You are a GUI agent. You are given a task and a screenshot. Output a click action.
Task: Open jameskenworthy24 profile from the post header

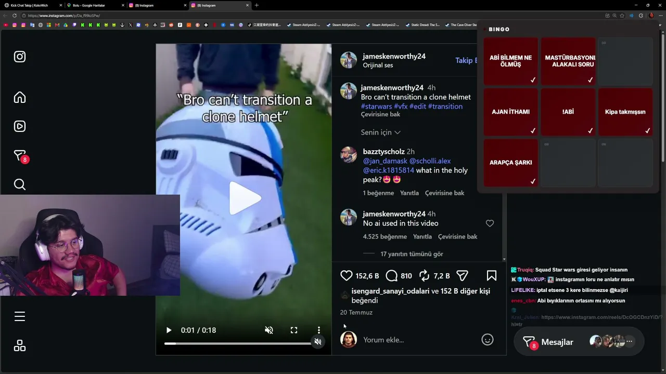[394, 56]
